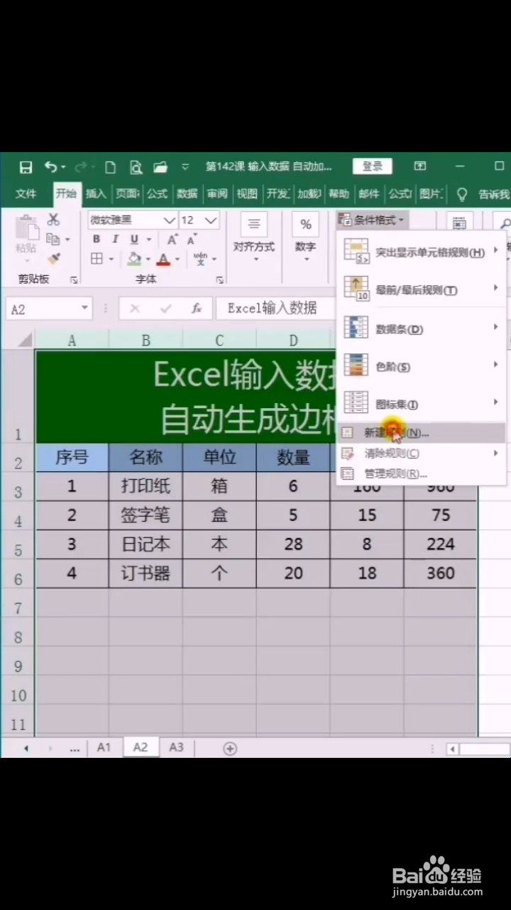Toggle Bold formatting

97,240
